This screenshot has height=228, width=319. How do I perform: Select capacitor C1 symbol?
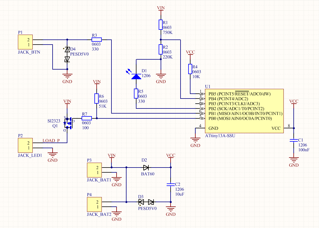(x=294, y=141)
